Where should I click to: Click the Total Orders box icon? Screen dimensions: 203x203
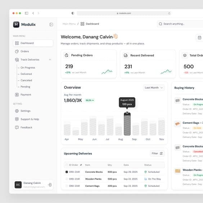pyautogui.click(x=185, y=55)
